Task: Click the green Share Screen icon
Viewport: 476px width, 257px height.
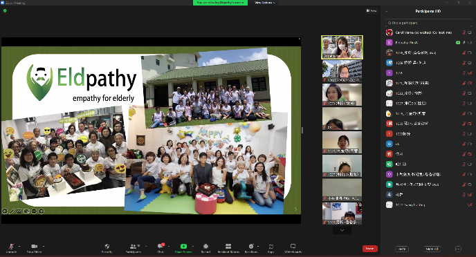Action: pyautogui.click(x=183, y=247)
